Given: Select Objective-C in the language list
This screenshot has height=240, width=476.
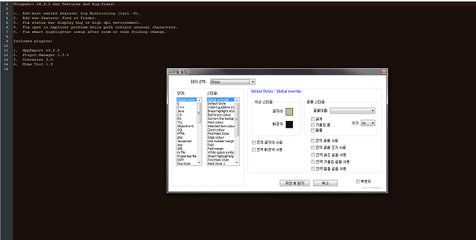Looking at the screenshot, I should [186, 126].
